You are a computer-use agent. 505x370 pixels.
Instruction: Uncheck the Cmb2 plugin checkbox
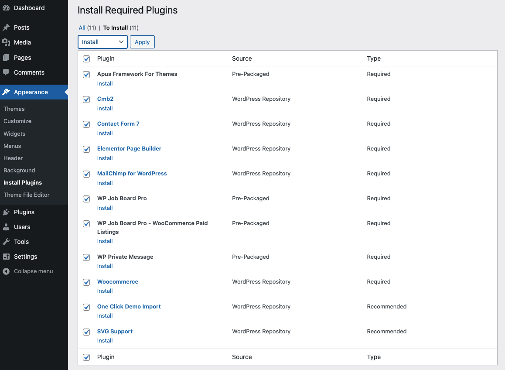point(86,99)
